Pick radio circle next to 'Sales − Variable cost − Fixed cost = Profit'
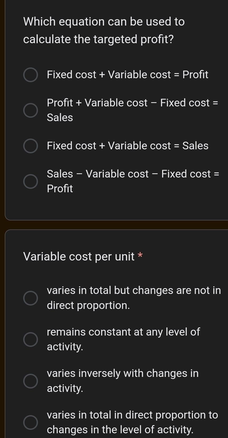This screenshot has width=228, height=438. pos(31,181)
